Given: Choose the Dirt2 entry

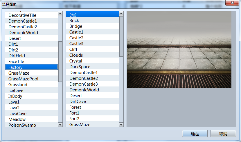Looking at the screenshot, I should [x=31, y=50].
